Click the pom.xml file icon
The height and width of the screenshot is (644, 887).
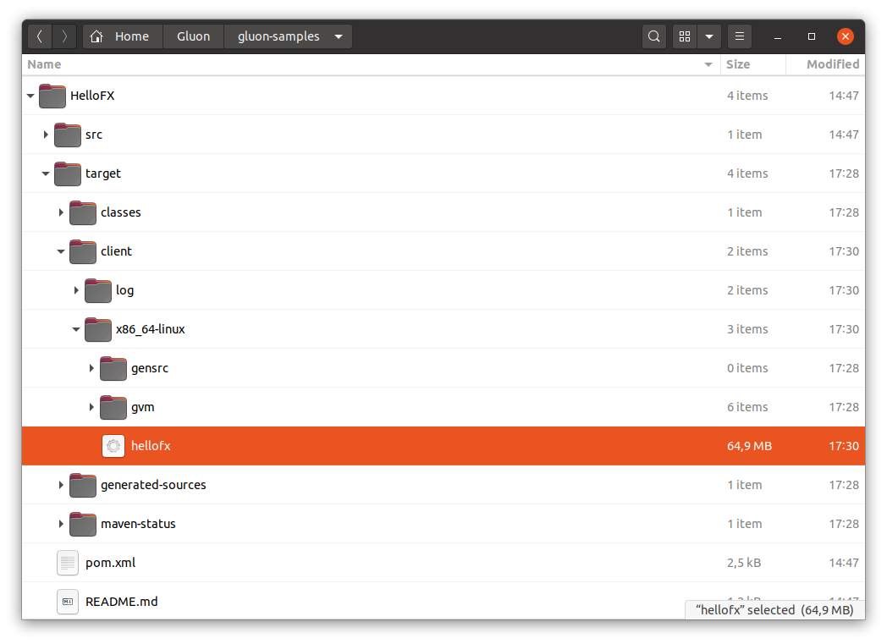pyautogui.click(x=68, y=563)
